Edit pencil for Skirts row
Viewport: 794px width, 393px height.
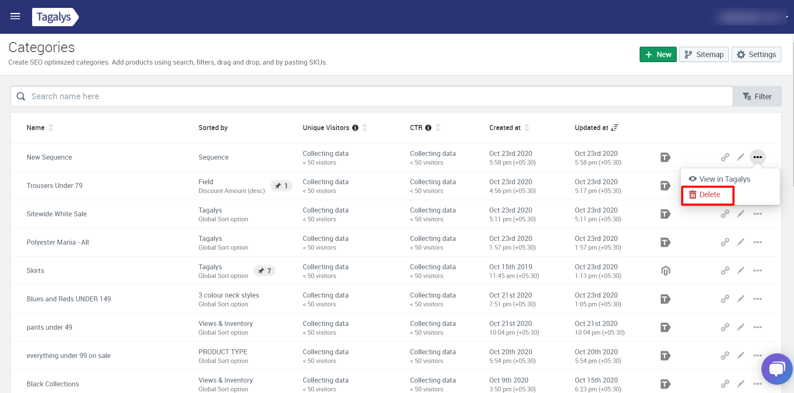click(x=741, y=270)
